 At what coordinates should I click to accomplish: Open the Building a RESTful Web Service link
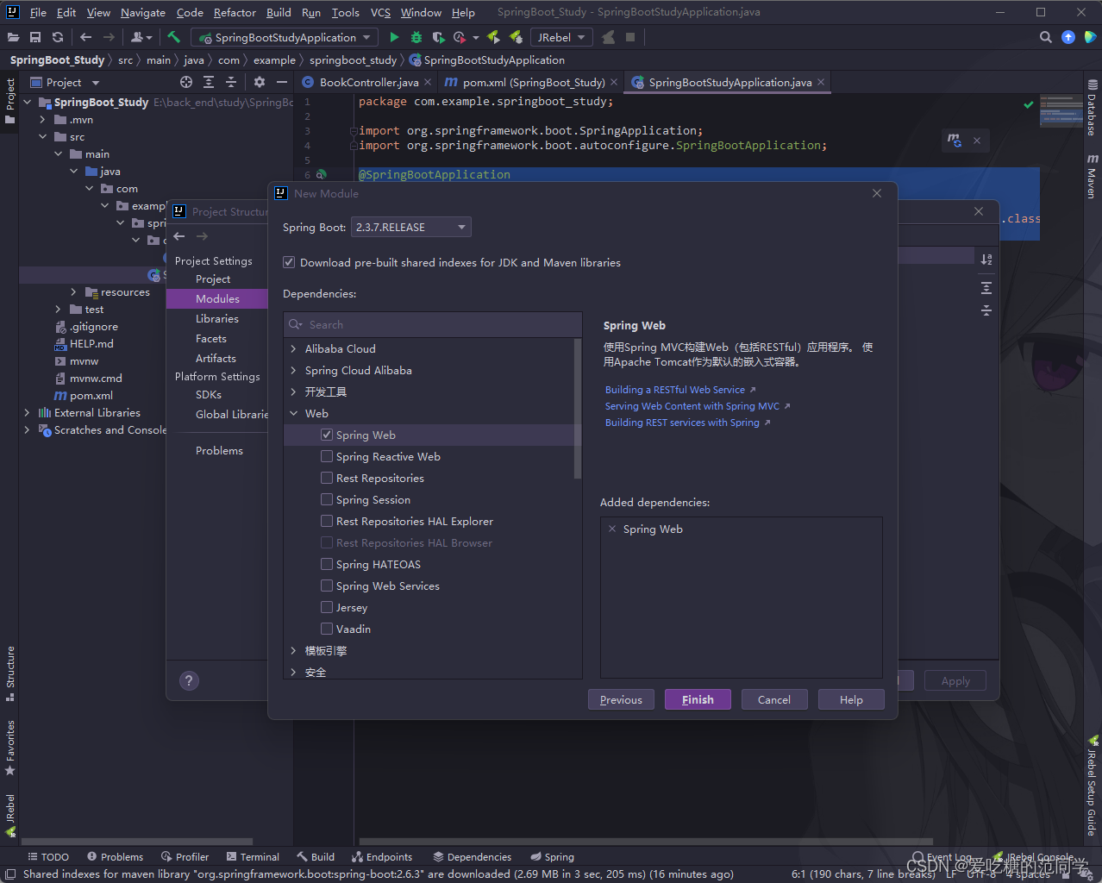click(675, 390)
